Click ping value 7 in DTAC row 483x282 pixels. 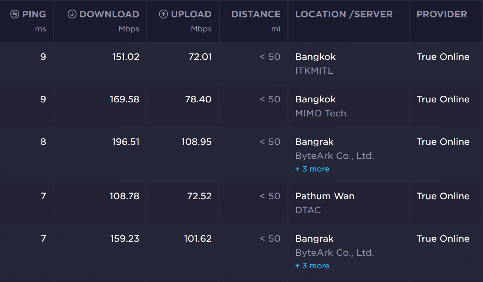43,196
